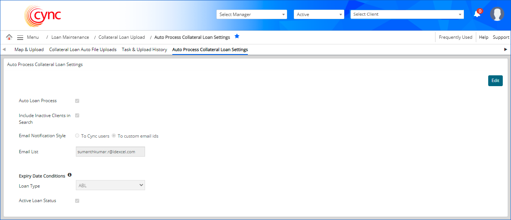Image resolution: width=511 pixels, height=220 pixels.
Task: Open the notification bell
Action: [477, 14]
